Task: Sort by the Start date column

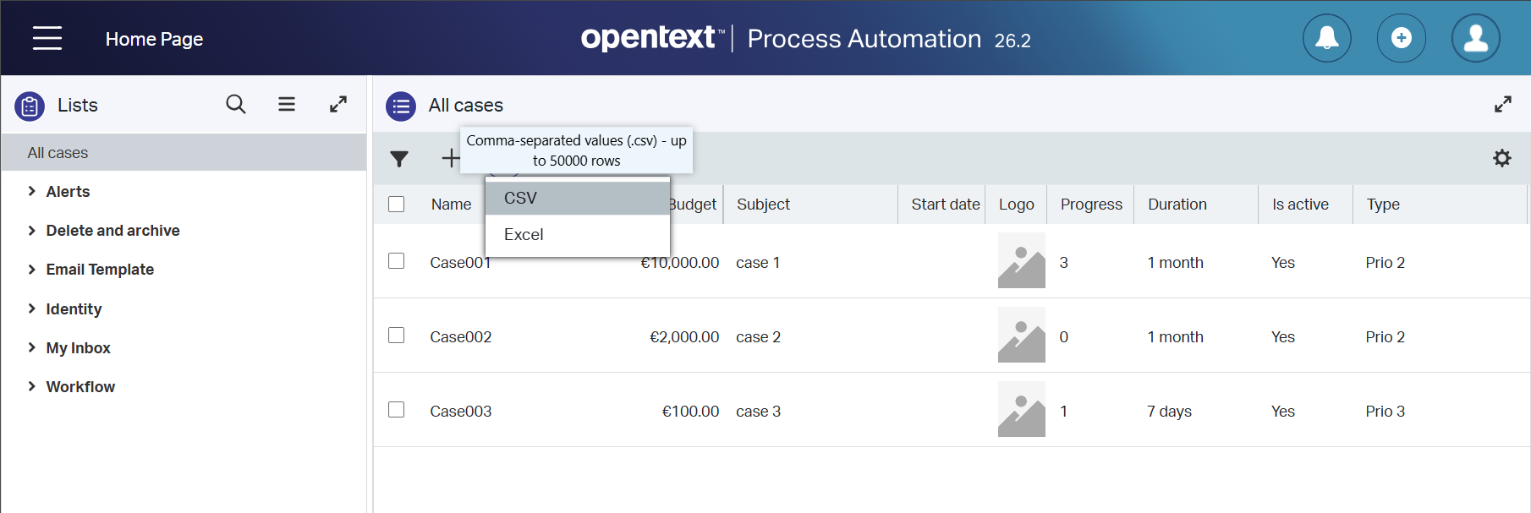Action: (x=945, y=205)
